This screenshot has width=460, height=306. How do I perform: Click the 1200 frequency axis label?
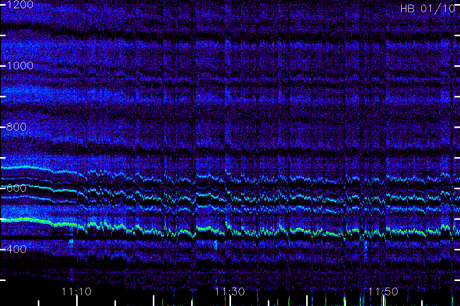[19, 5]
